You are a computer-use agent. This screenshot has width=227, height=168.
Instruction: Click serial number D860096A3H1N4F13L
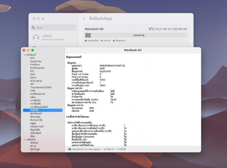pos(112,66)
